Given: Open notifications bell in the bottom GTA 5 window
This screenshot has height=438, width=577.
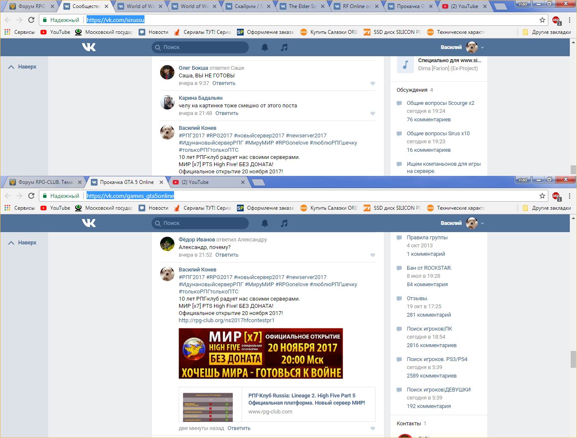Looking at the screenshot, I should click(265, 223).
